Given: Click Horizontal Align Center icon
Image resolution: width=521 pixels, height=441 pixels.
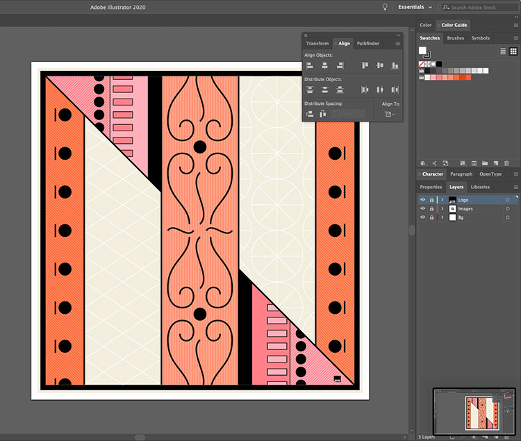Looking at the screenshot, I should click(x=324, y=65).
